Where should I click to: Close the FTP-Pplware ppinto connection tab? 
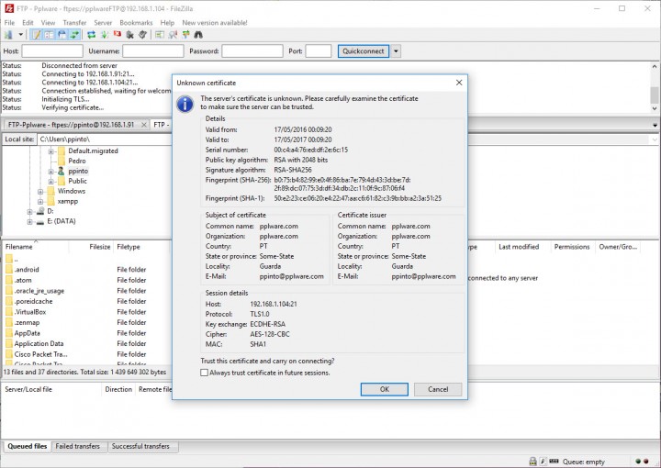tap(143, 124)
